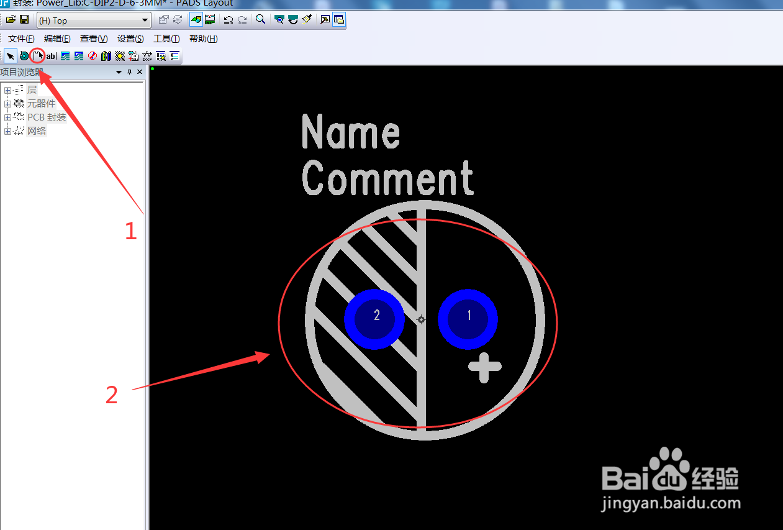783x530 pixels.
Task: Expand the 层 tree node
Action: (7, 90)
